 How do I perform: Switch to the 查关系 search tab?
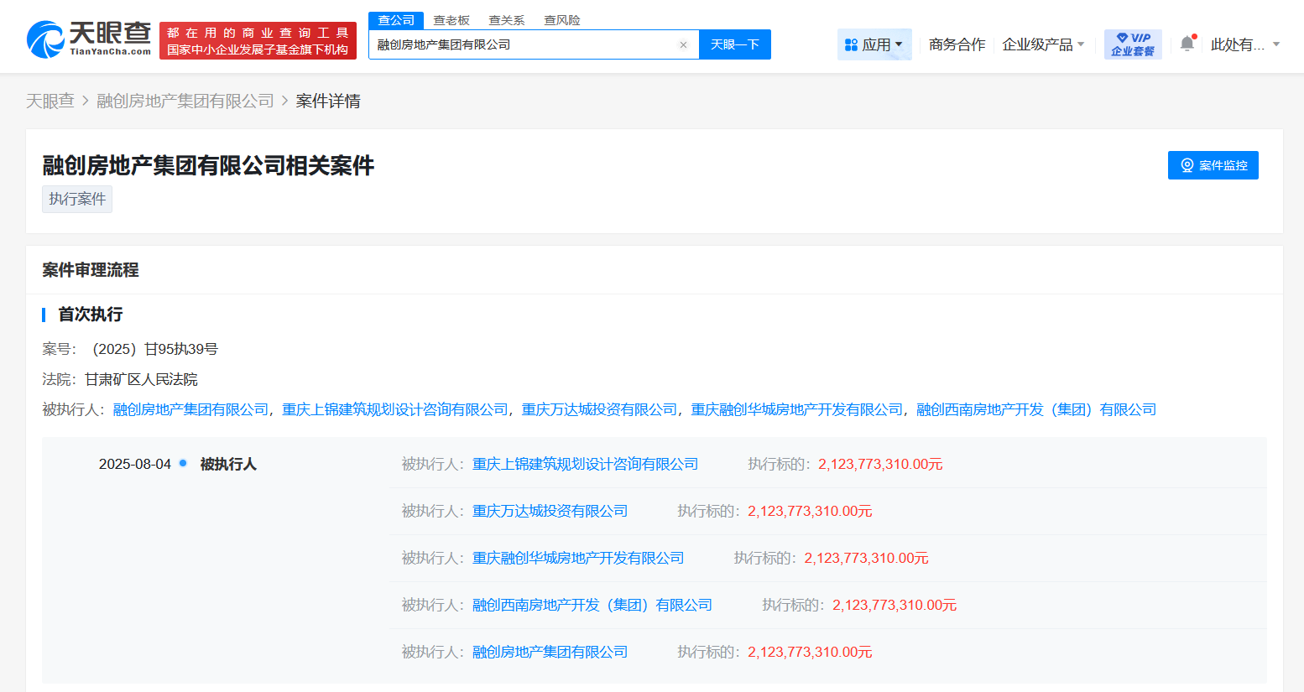(x=507, y=20)
